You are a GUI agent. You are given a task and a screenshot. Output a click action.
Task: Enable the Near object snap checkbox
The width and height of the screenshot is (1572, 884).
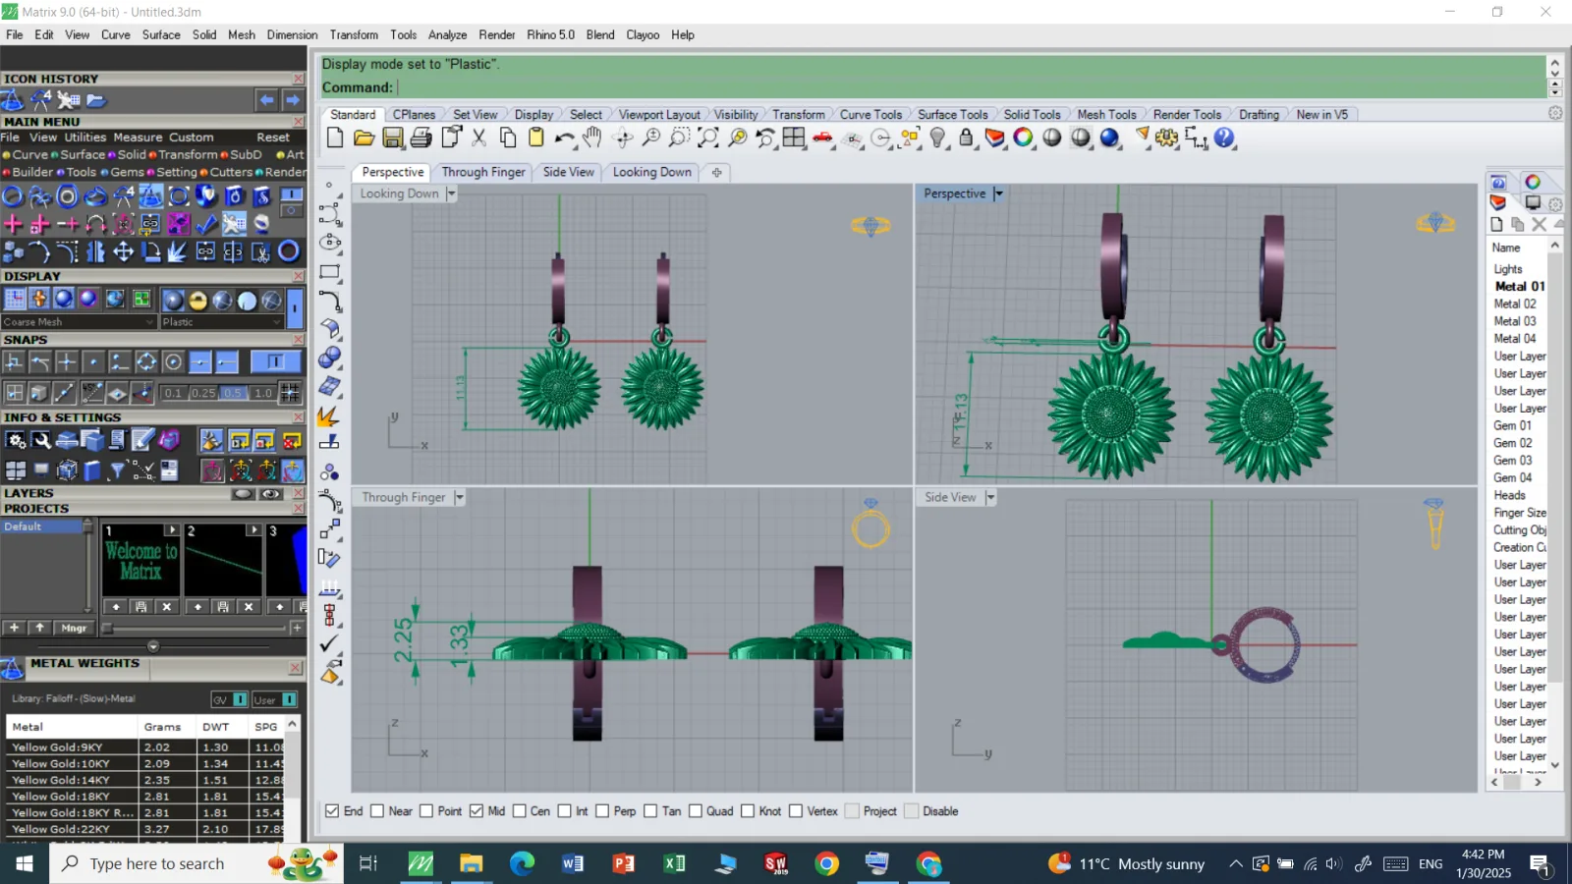[x=377, y=811]
